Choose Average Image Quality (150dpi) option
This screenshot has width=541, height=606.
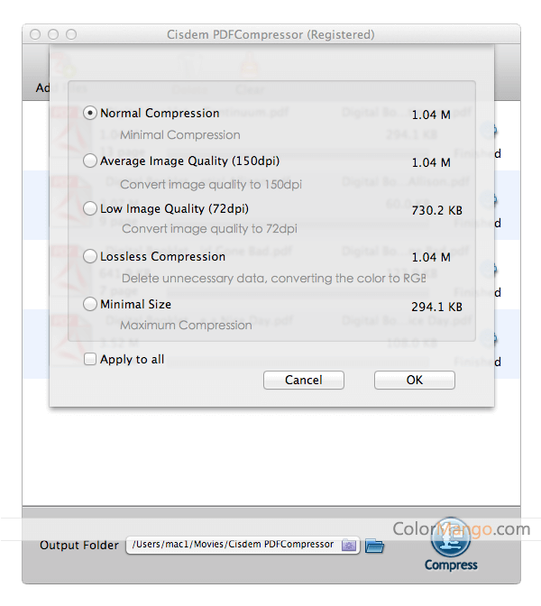pyautogui.click(x=89, y=161)
